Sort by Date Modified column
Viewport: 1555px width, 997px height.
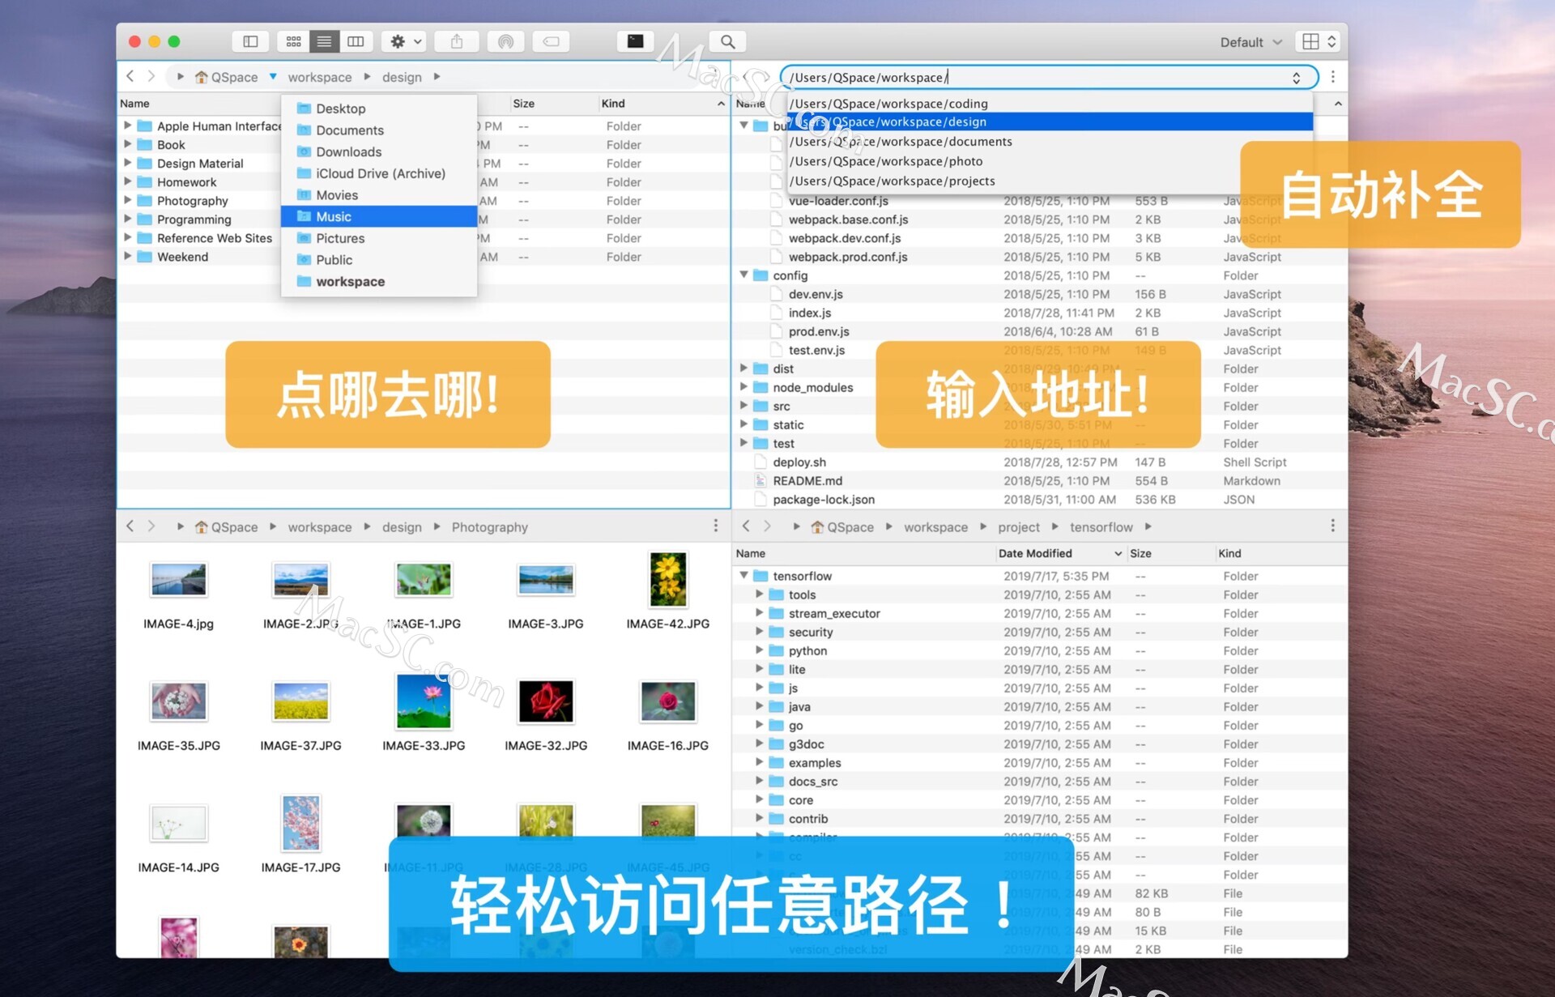[x=1059, y=553]
